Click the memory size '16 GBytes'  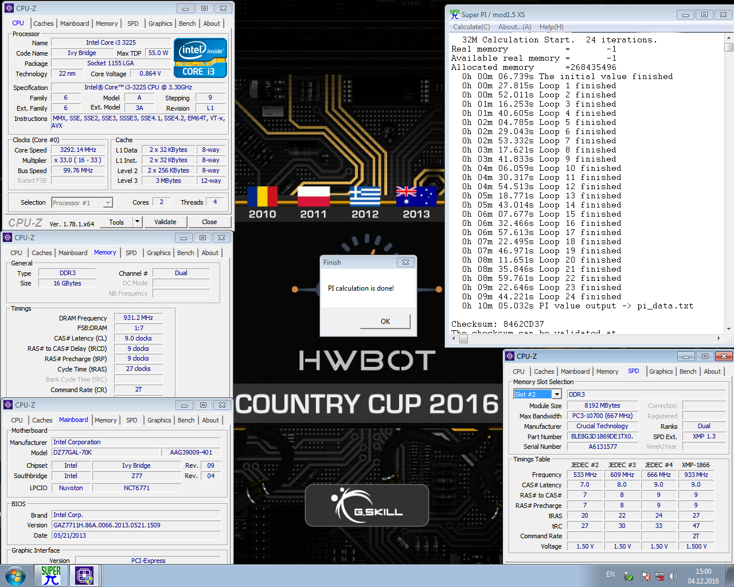click(x=68, y=283)
